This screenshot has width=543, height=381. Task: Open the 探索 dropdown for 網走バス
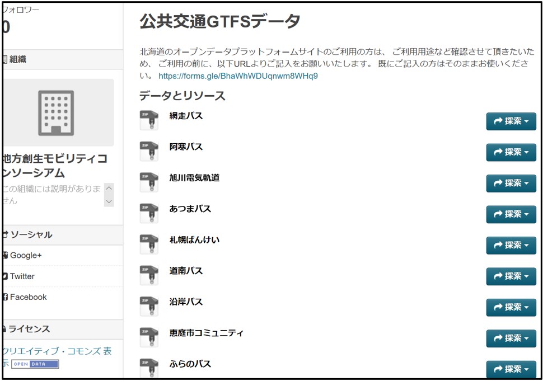click(511, 121)
